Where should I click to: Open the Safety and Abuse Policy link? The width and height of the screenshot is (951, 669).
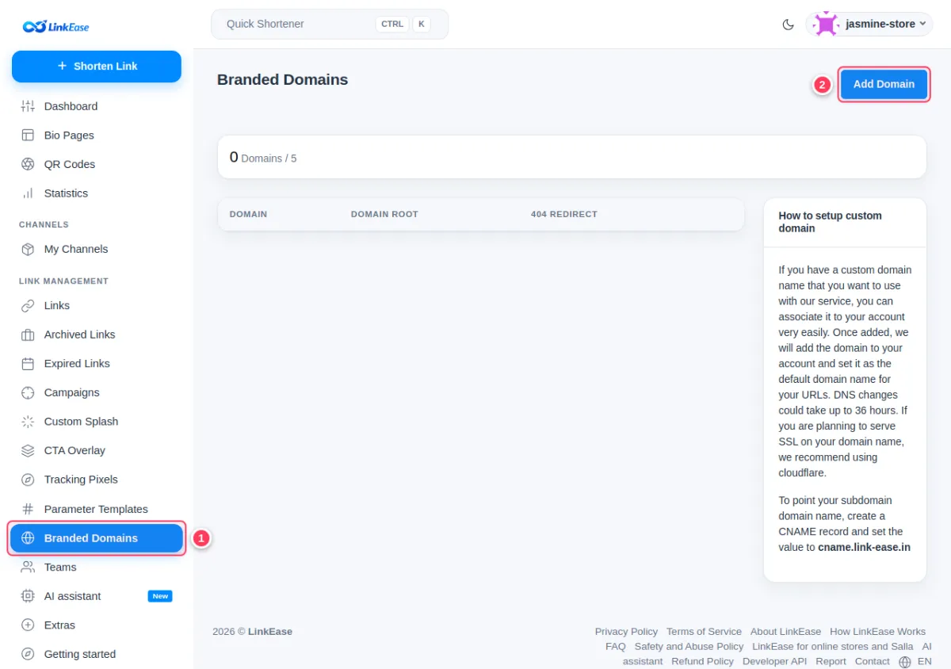click(689, 647)
